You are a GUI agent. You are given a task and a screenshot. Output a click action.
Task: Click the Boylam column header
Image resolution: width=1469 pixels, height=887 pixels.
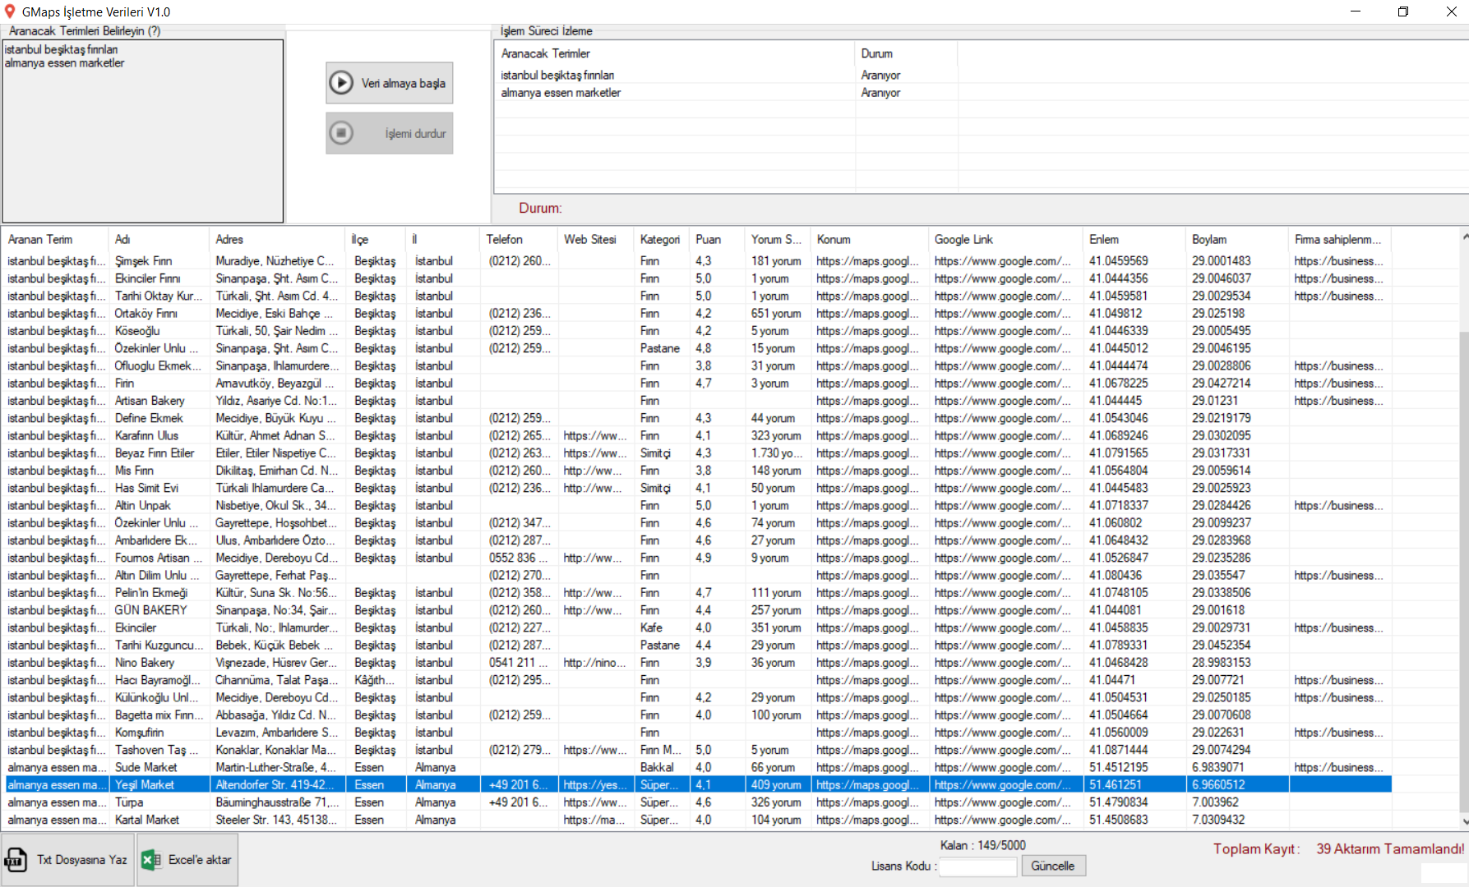pyautogui.click(x=1237, y=240)
